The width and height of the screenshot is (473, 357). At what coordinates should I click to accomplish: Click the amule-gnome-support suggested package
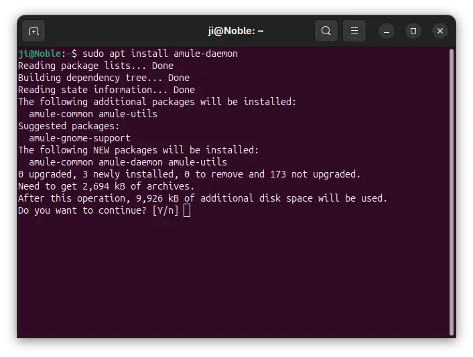click(80, 138)
